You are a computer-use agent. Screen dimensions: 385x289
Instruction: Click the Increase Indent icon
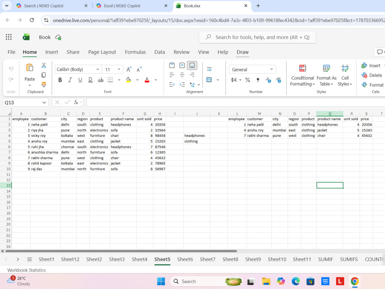pos(182,84)
